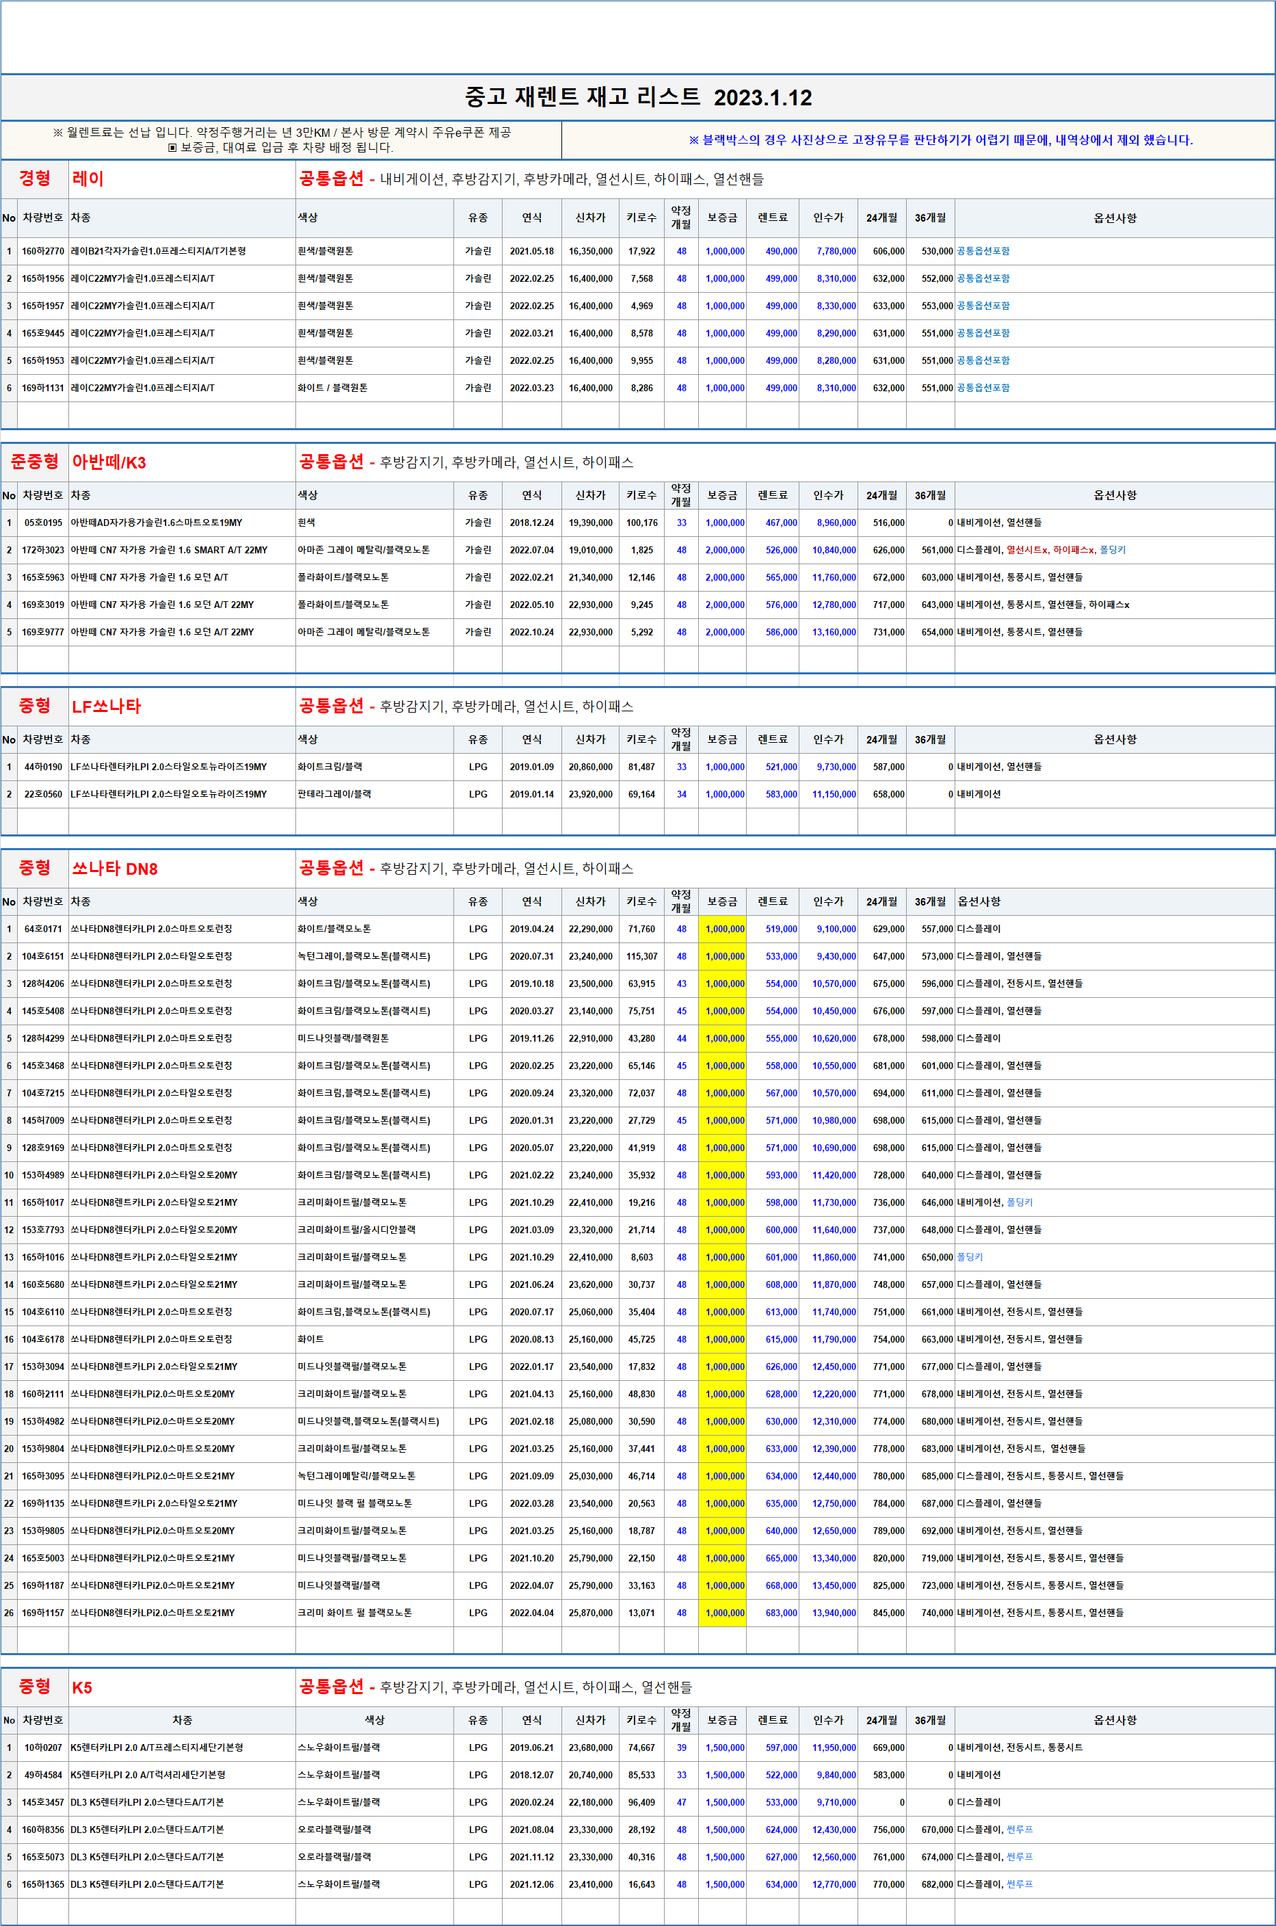Select color cell 화이트 / 블랙원톤
The image size is (1276, 1926).
(333, 388)
